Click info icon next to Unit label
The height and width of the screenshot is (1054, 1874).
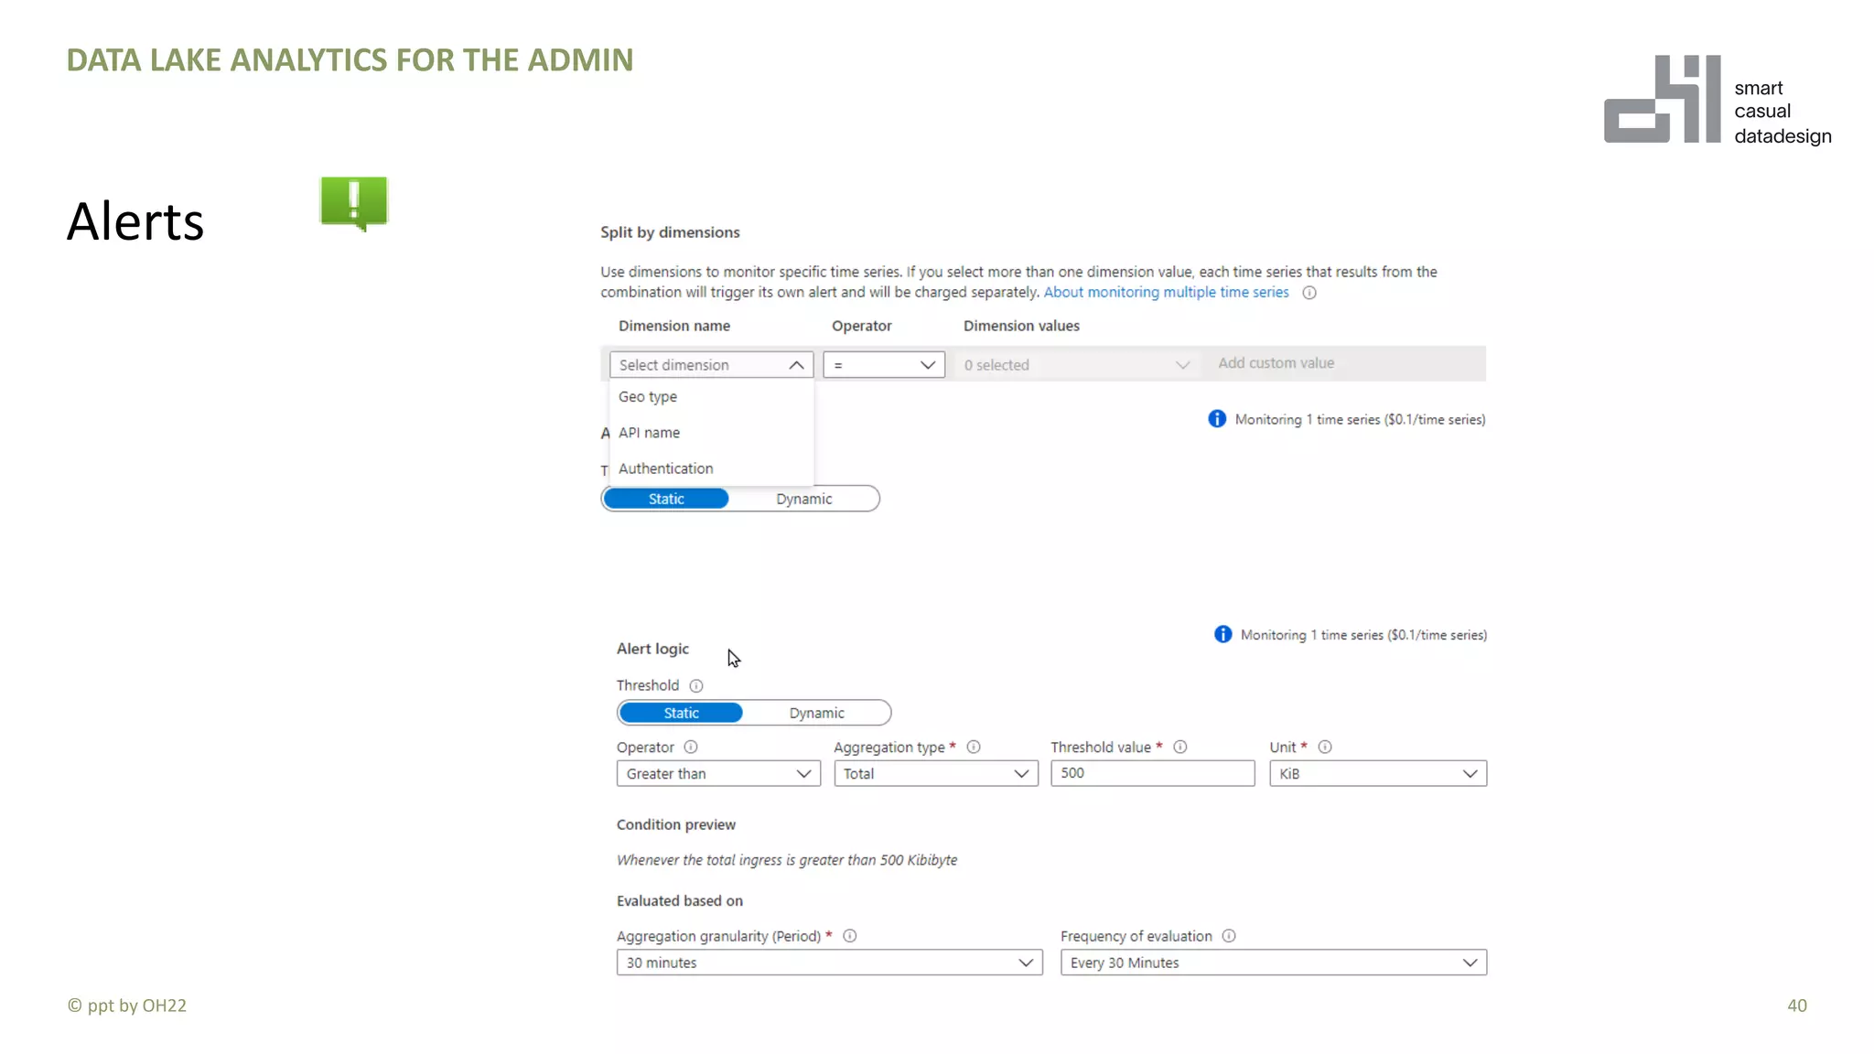[1325, 747]
